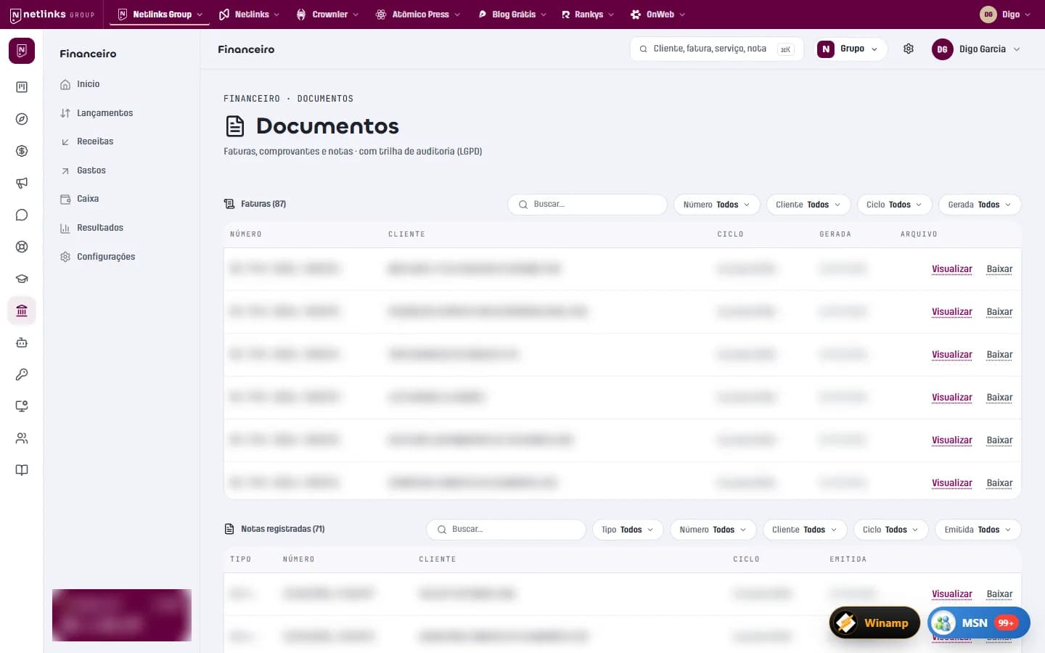Expand the Gerada filter dropdown
1045x653 pixels.
(980, 205)
